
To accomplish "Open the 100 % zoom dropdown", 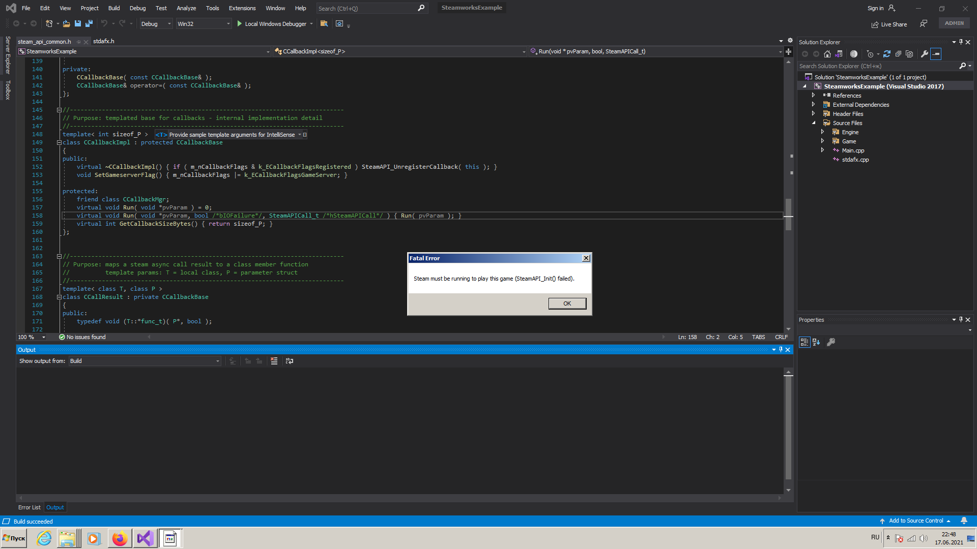I will click(31, 337).
